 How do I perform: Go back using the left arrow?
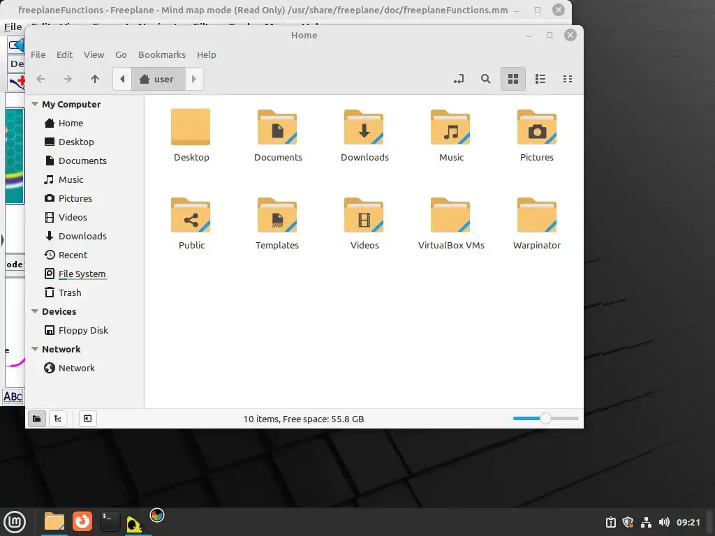point(40,79)
